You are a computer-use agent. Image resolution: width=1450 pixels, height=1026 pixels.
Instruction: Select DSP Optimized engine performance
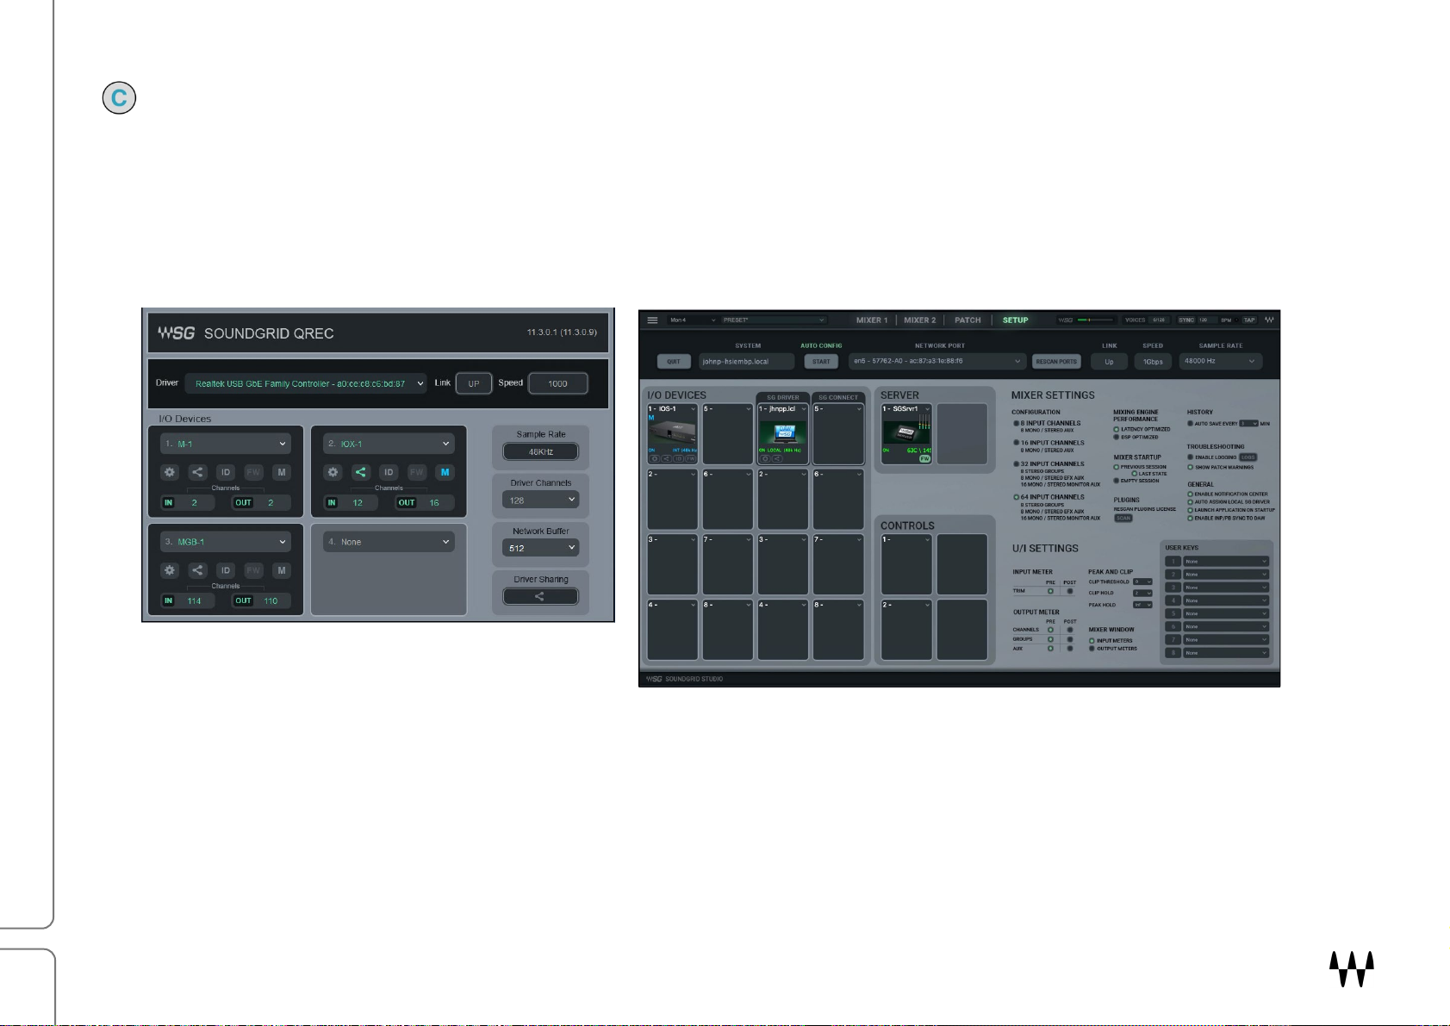(x=1117, y=437)
